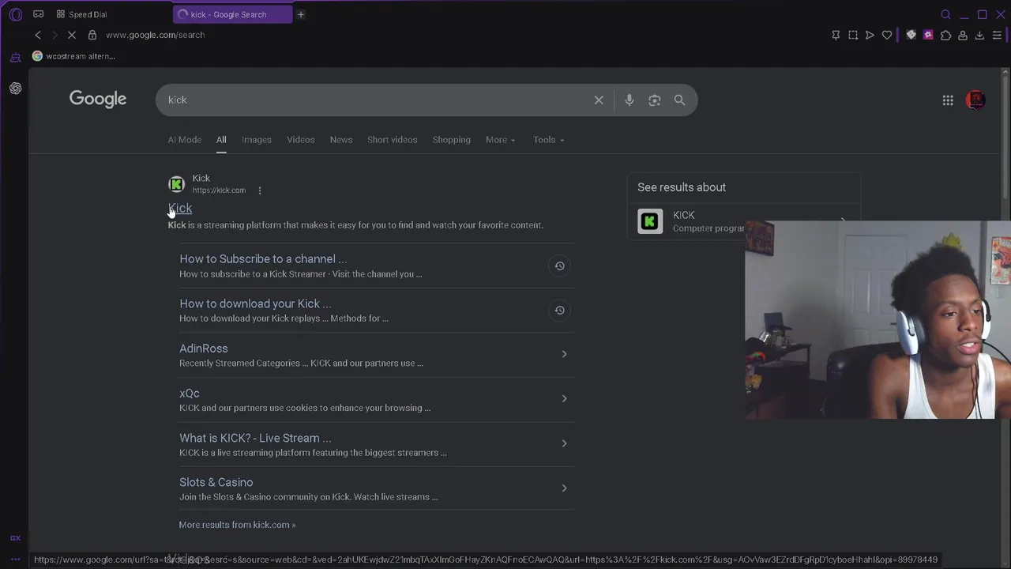The image size is (1011, 569).
Task: Click the Kick favicon in first result
Action: pyautogui.click(x=176, y=184)
